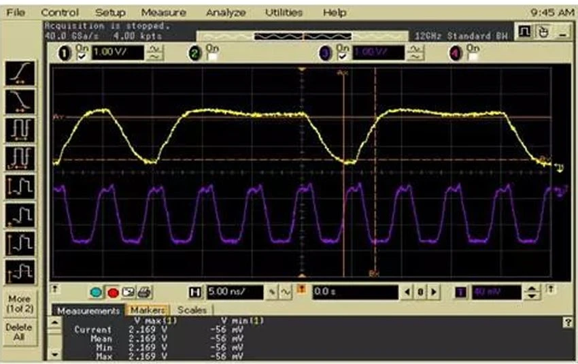Raise trigger level with up arrow

point(532,288)
